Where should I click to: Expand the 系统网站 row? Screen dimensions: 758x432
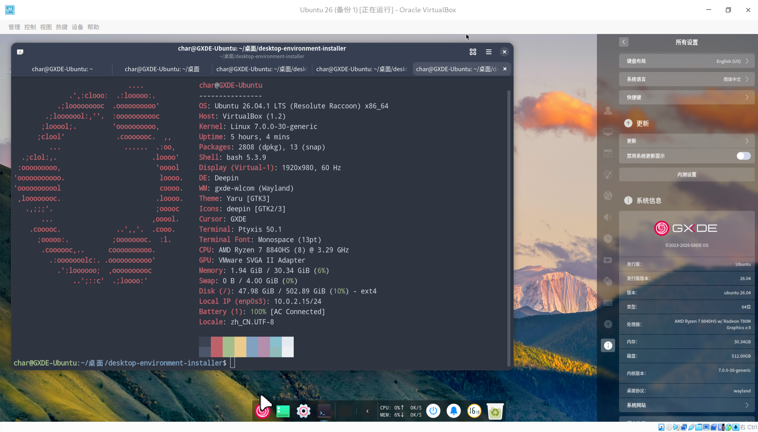click(687, 405)
